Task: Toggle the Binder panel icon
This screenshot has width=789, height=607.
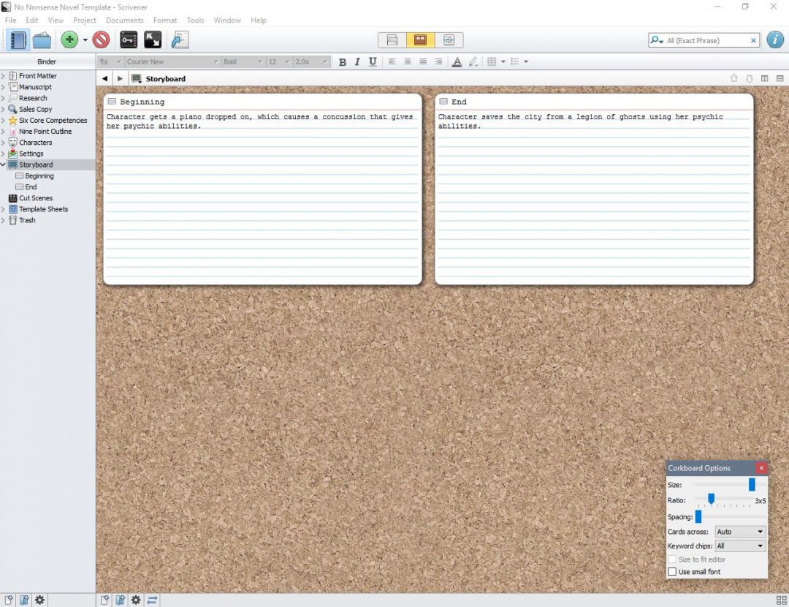Action: (18, 39)
